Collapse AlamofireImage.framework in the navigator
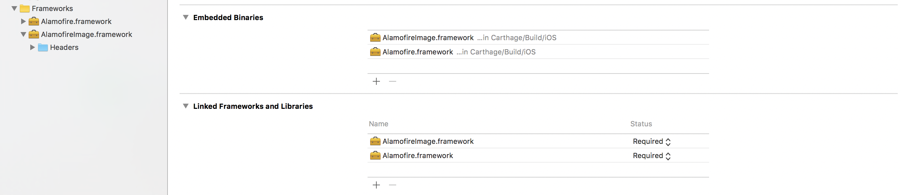The height and width of the screenshot is (195, 901). coord(23,34)
